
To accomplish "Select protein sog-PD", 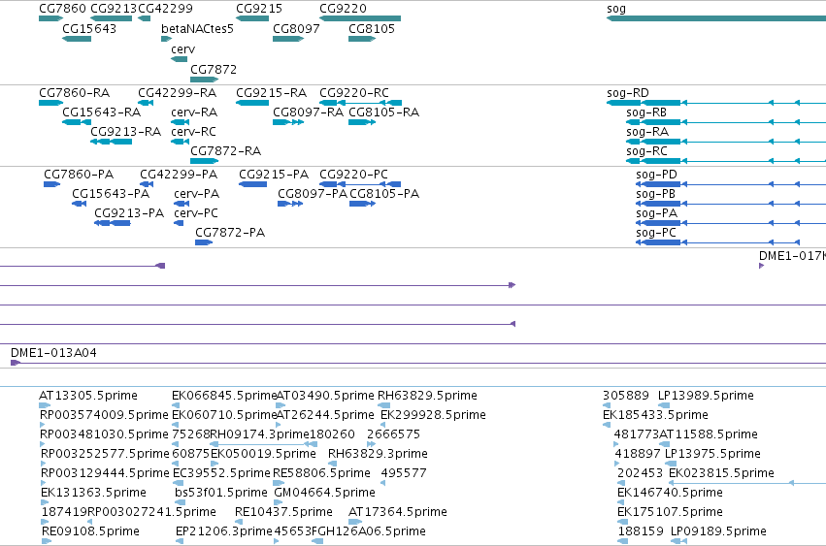I will pos(656,175).
